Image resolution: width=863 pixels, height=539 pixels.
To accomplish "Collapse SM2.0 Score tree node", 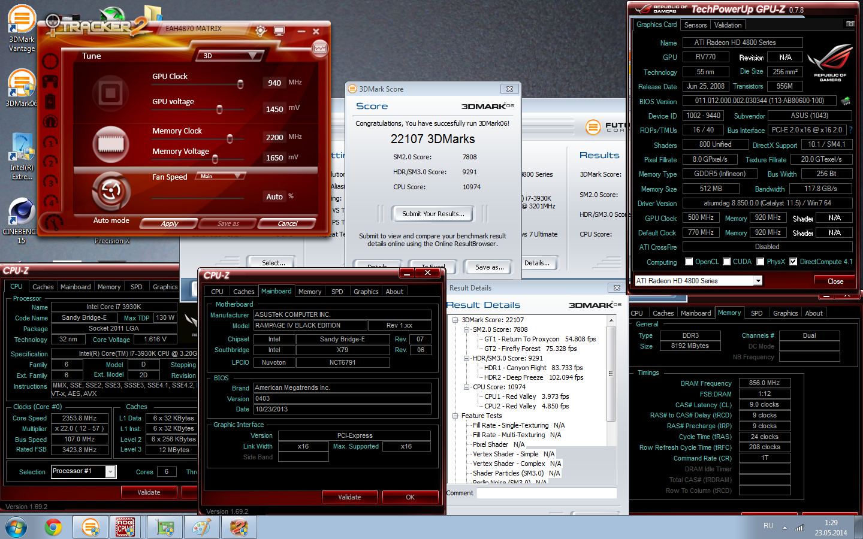I will coord(467,329).
